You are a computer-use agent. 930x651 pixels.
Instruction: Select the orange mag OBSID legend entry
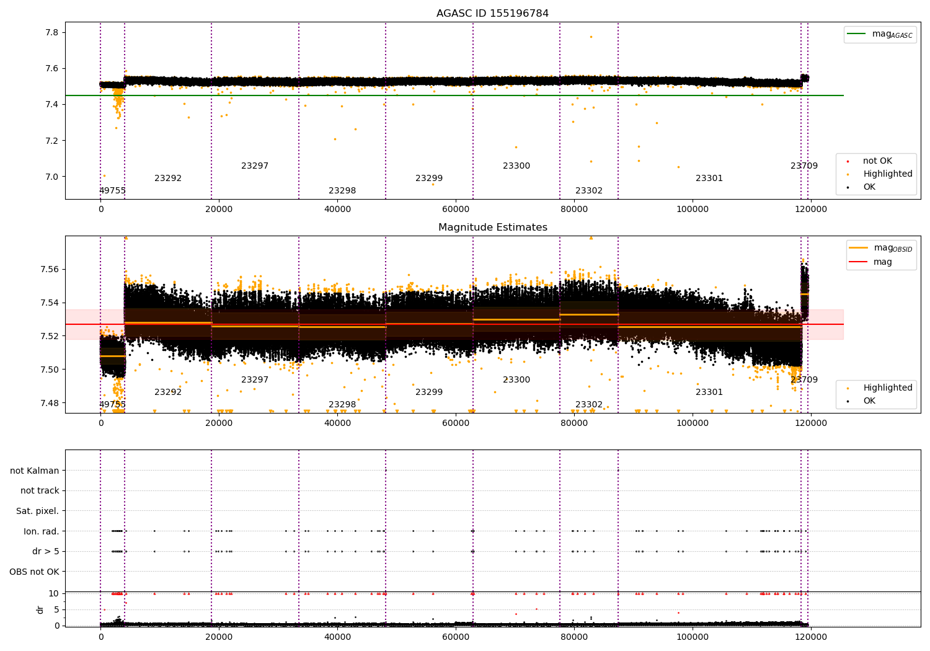[x=881, y=248]
